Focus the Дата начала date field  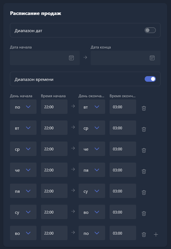coord(45,58)
